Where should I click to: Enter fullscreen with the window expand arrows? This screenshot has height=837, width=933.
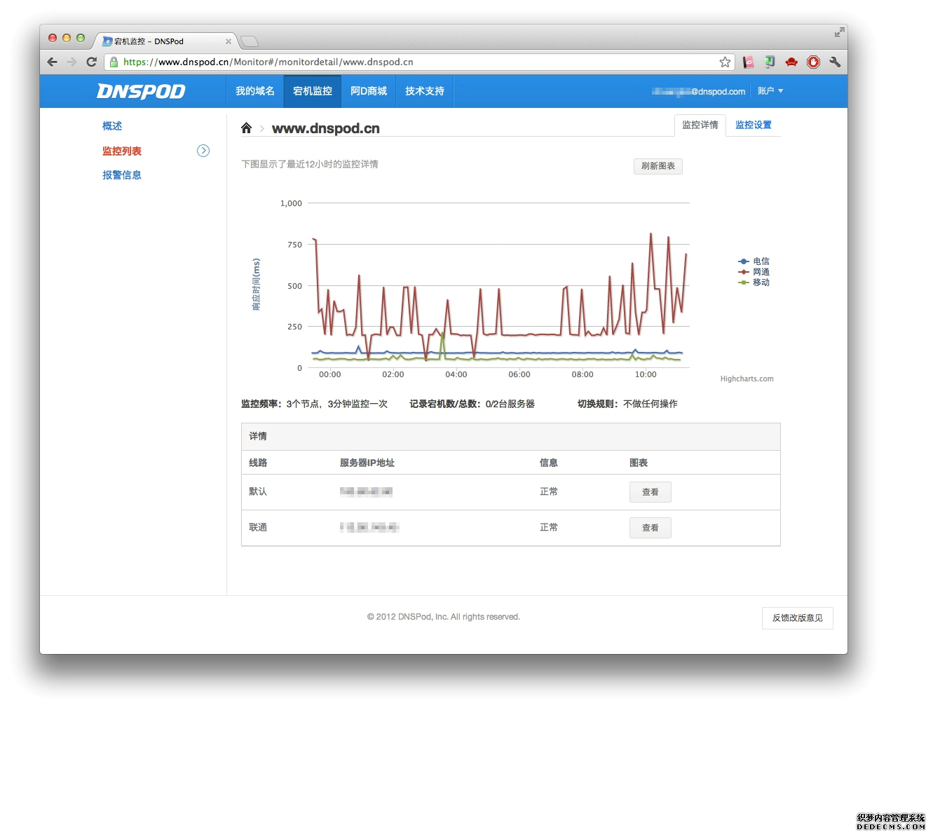coord(839,32)
